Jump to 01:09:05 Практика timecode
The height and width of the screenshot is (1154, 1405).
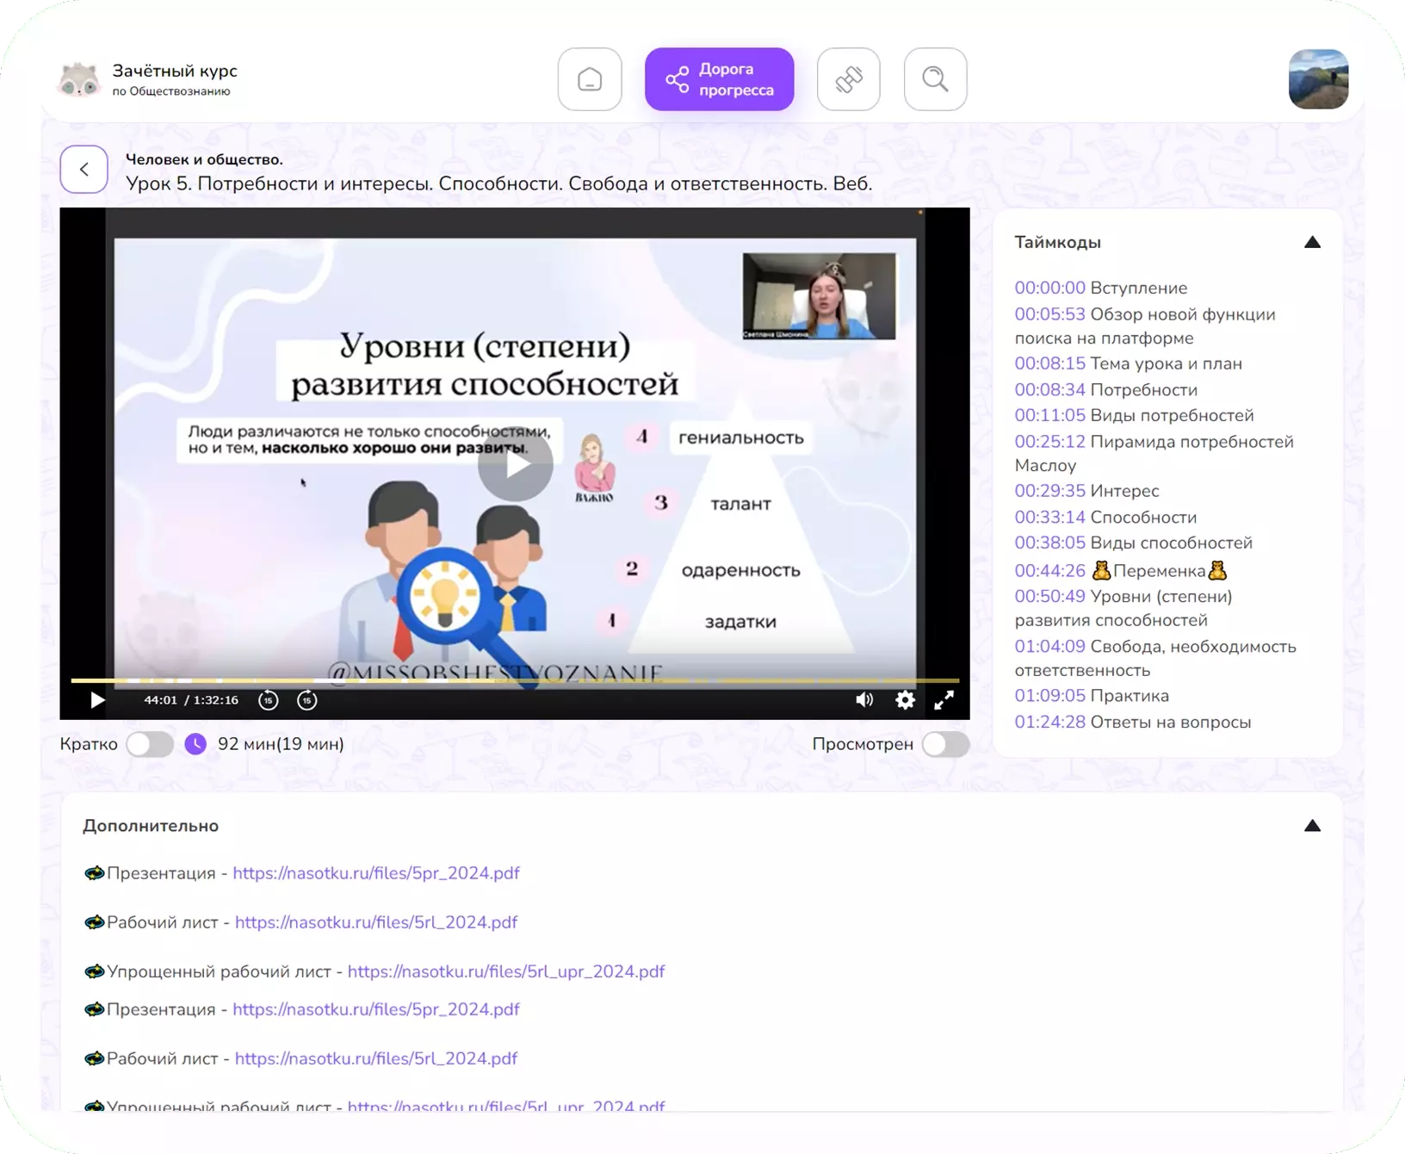(x=1049, y=696)
